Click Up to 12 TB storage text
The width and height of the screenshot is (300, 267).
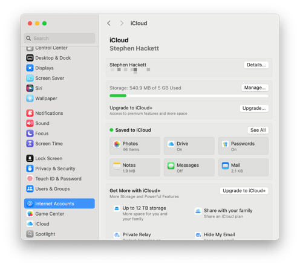145,208
